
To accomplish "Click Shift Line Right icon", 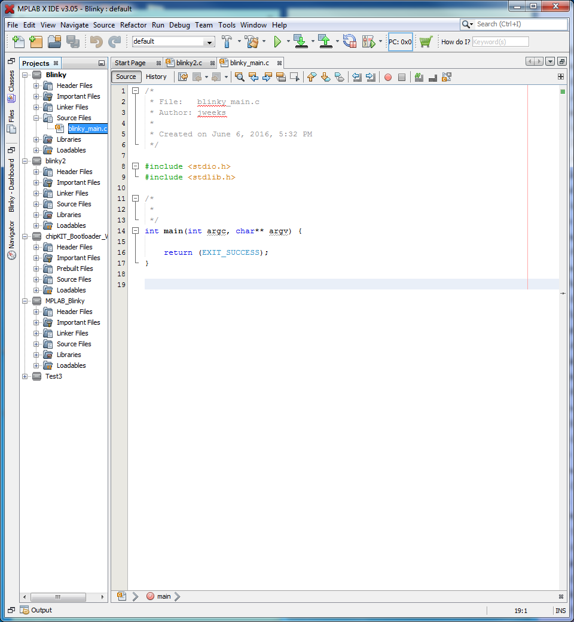I will pos(371,77).
